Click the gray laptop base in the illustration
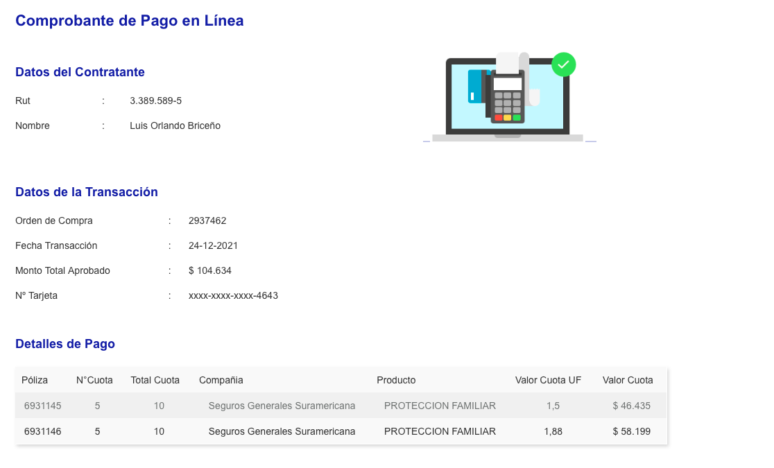 pos(507,138)
